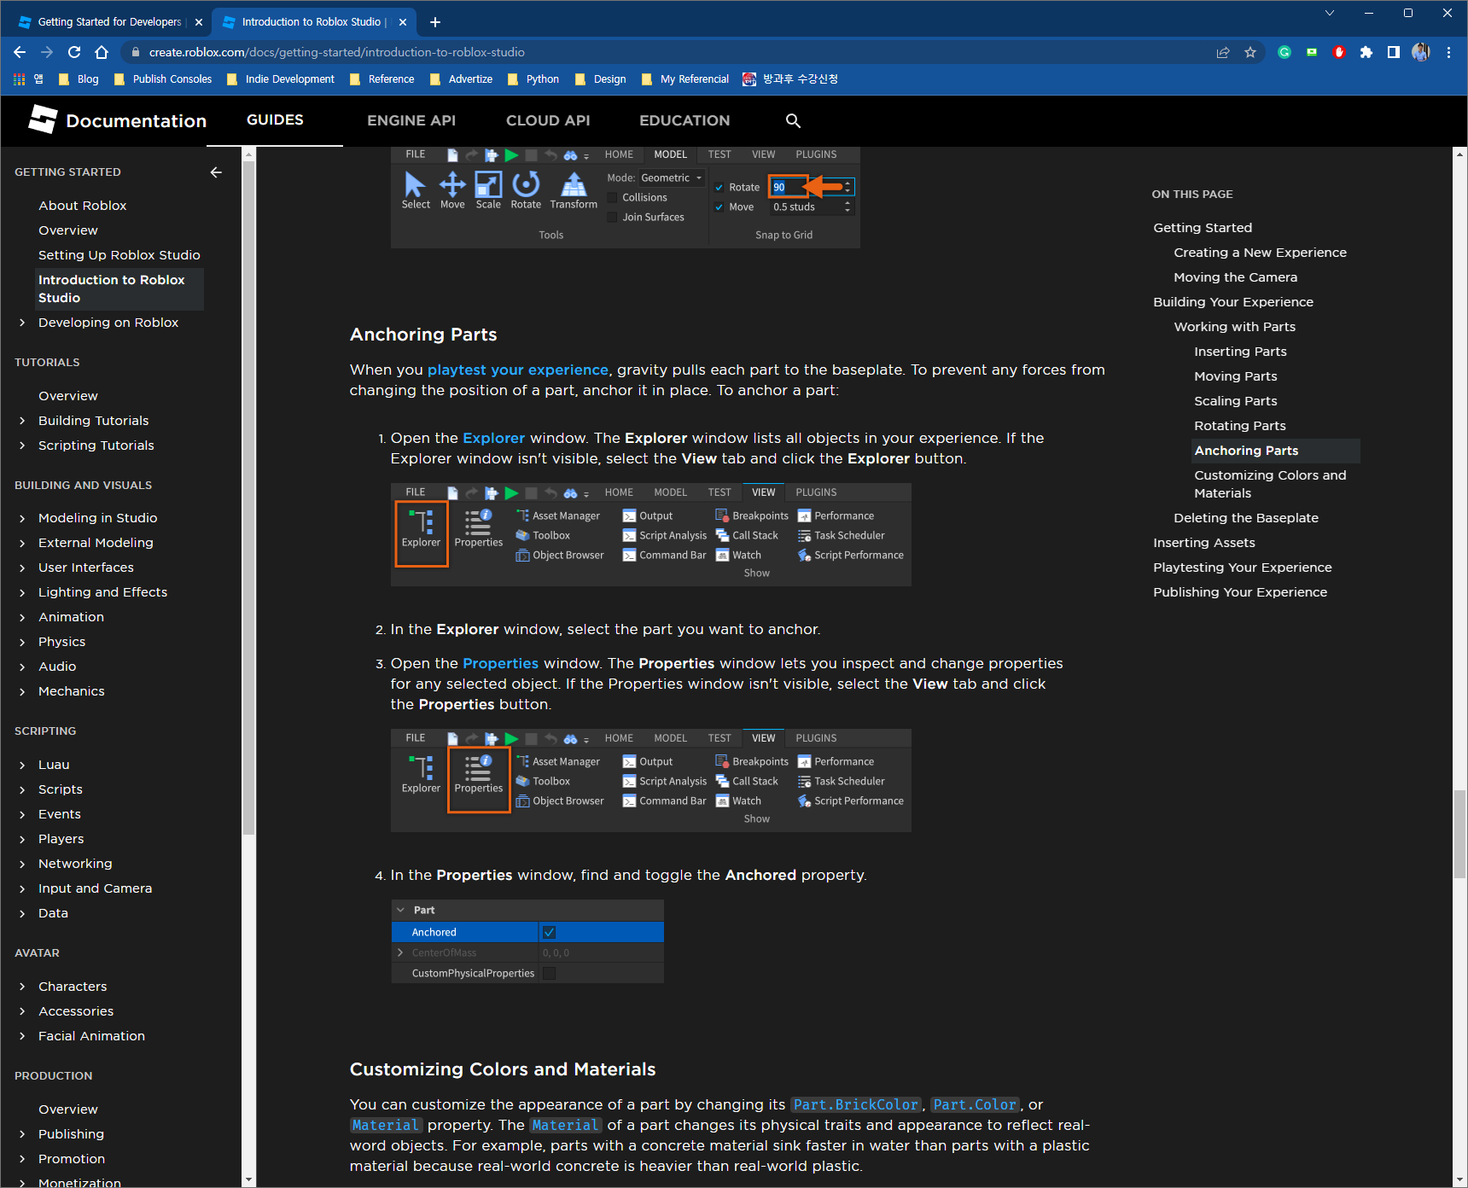Open the Grammarly extension icon

click(x=1284, y=52)
